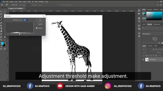Viewport: 163px width, 91px height.
Task: Hide the Background layer with eye icon
Action: pos(143,60)
